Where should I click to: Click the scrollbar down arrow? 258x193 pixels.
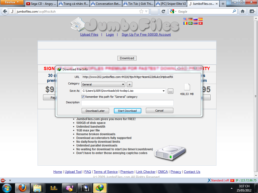256,175
